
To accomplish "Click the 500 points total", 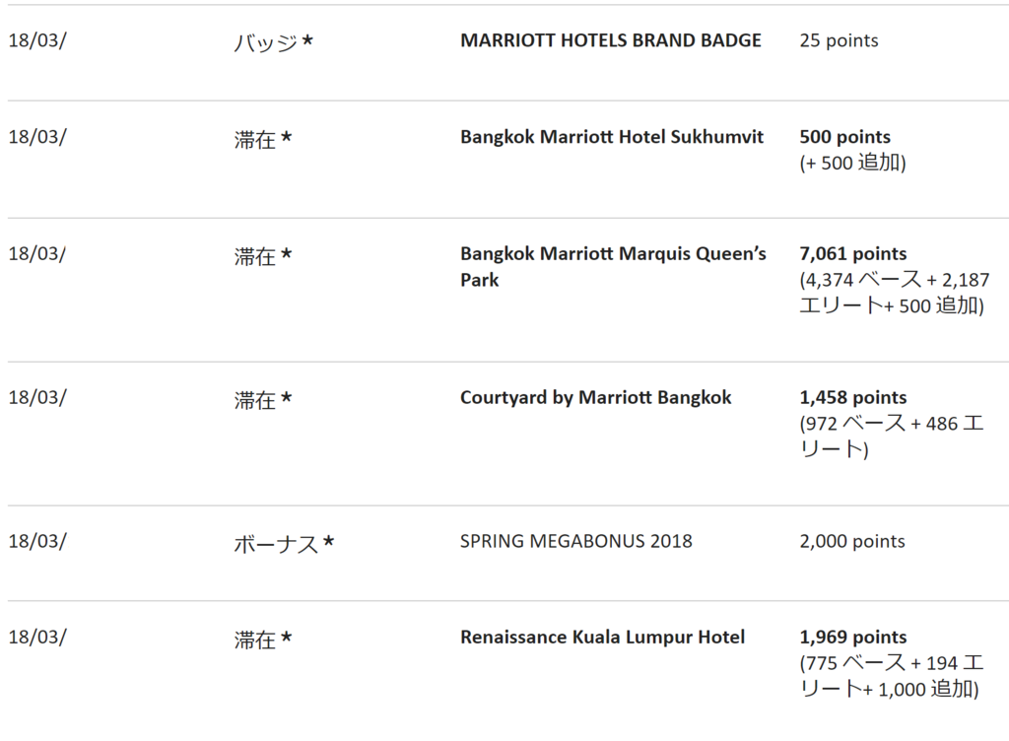I will pyautogui.click(x=844, y=137).
